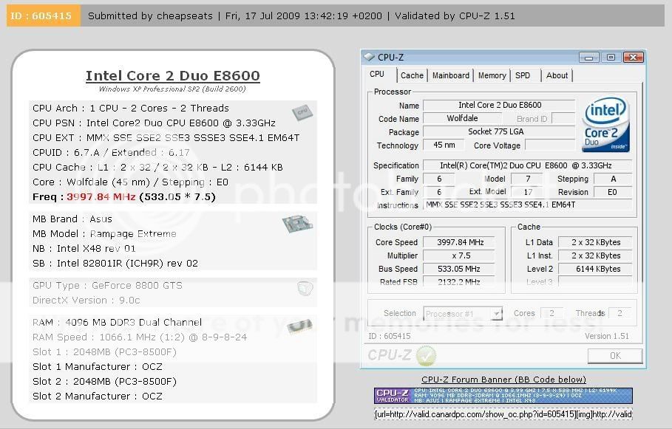Viewport: 672px width, 429px height.
Task: Click the Level 2 6144 KBytes field
Action: point(595,269)
